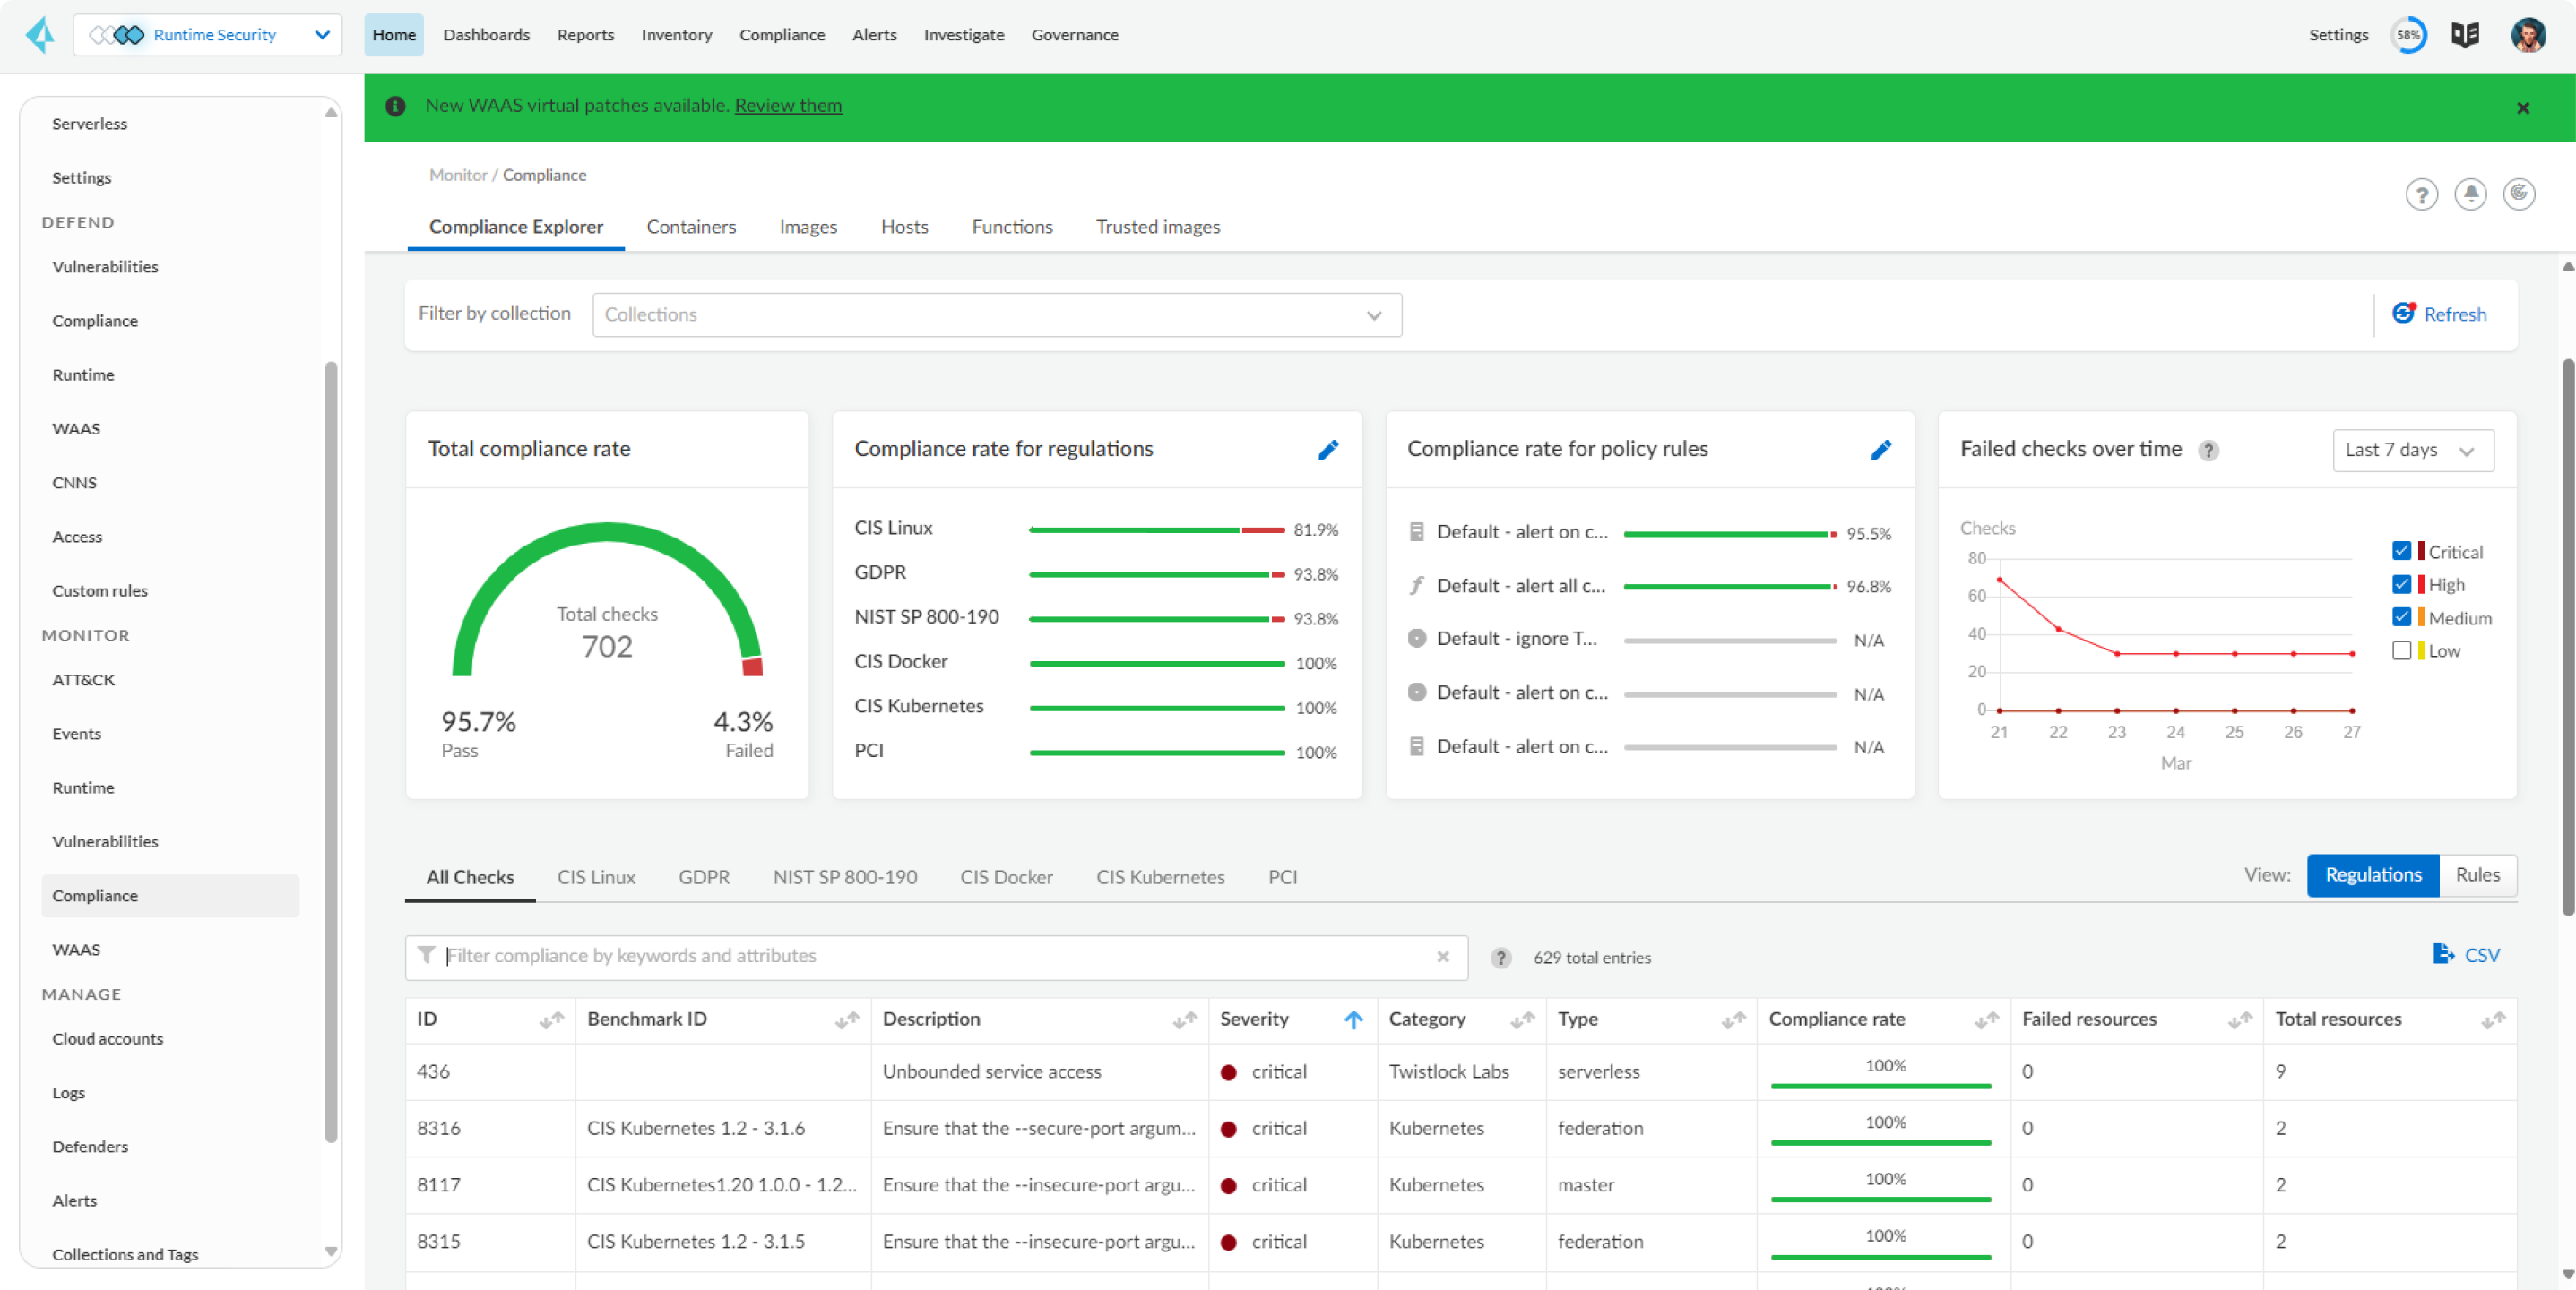This screenshot has height=1290, width=2576.
Task: Open the documentation book icon
Action: click(2465, 35)
